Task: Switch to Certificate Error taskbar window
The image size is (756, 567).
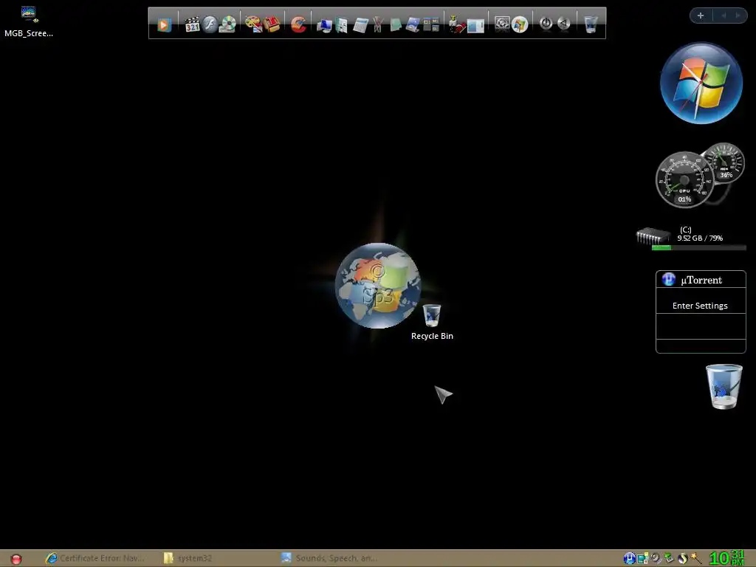Action: tap(95, 558)
